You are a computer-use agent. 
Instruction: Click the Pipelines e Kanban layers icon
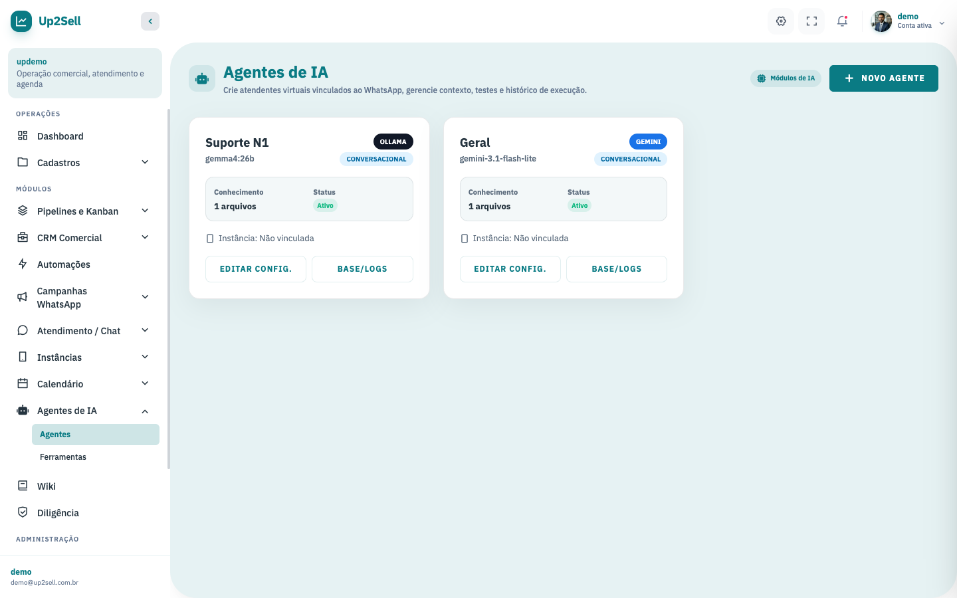[x=23, y=211]
